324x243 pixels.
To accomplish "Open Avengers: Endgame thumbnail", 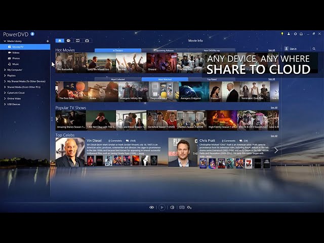I will 194,92.
